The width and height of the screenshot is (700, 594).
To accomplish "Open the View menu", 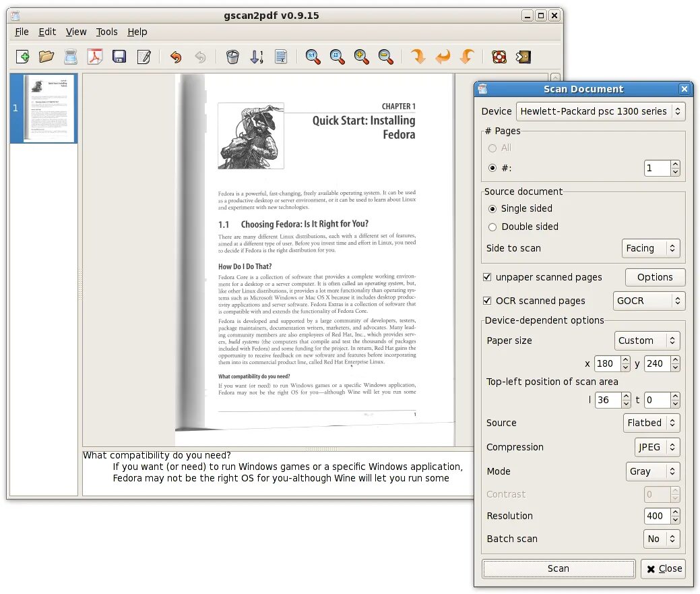I will (x=76, y=32).
